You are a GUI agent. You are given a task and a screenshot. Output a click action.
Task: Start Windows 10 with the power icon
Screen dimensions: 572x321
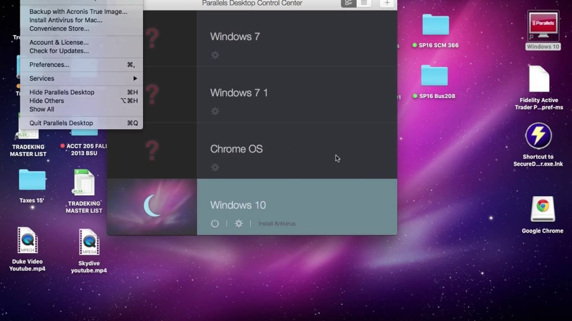coord(215,223)
